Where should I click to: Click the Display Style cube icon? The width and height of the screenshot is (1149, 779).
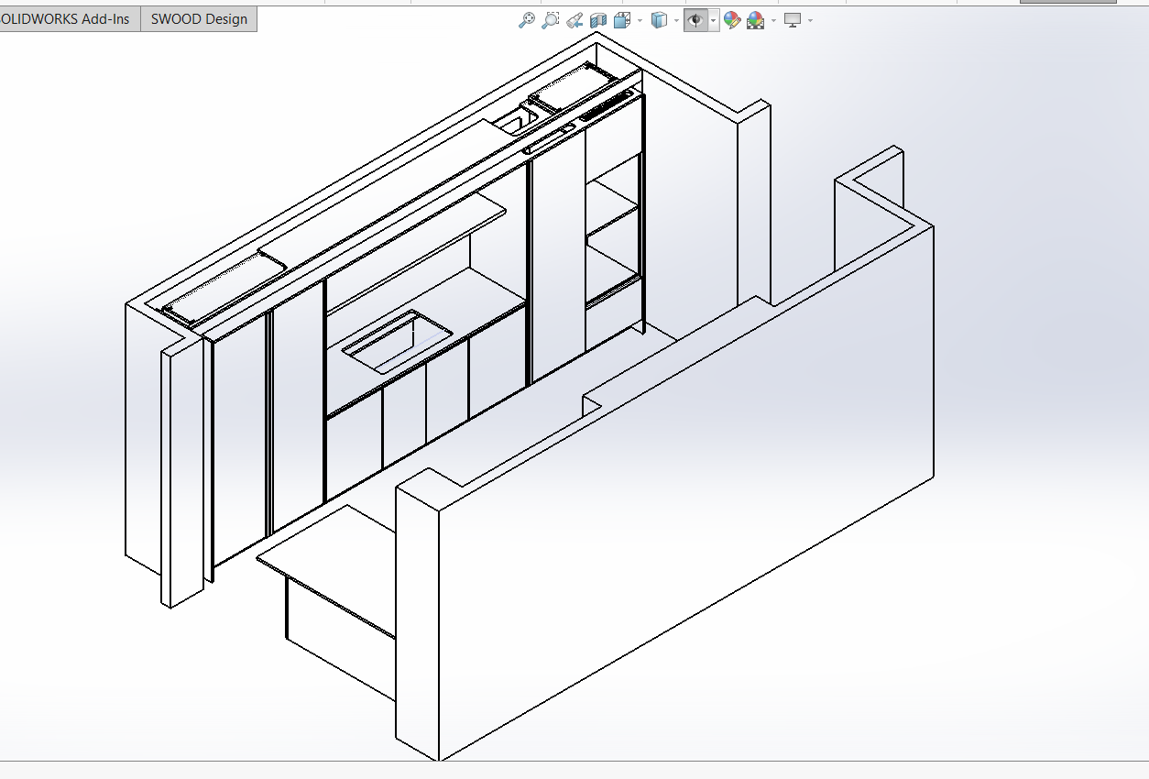pyautogui.click(x=659, y=20)
